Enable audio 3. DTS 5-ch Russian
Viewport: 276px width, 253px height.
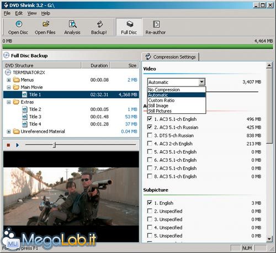[x=150, y=135]
